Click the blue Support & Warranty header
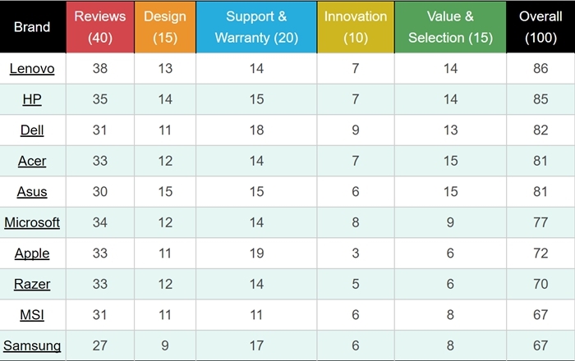575x361 pixels. [256, 27]
